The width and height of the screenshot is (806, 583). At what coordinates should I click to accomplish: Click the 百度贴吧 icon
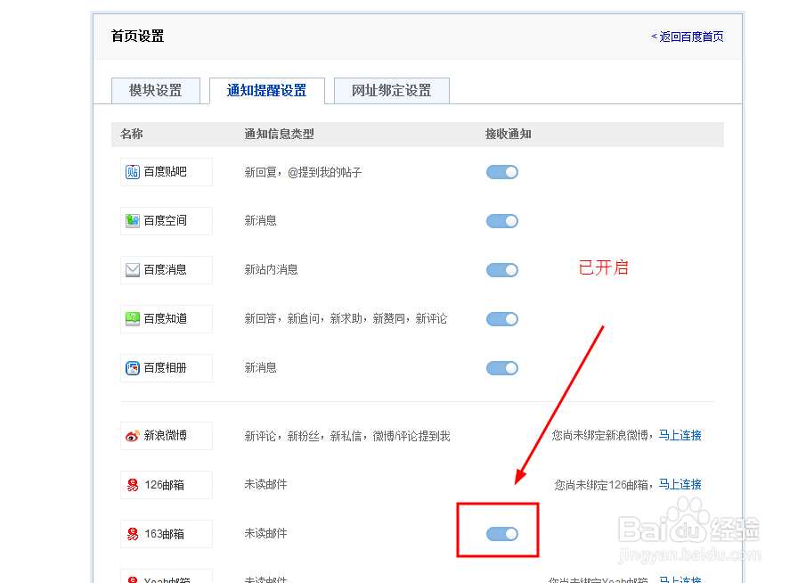[x=133, y=172]
